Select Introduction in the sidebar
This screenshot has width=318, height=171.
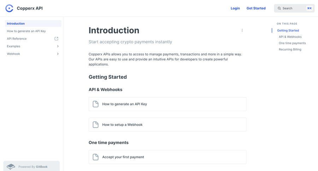pyautogui.click(x=16, y=24)
